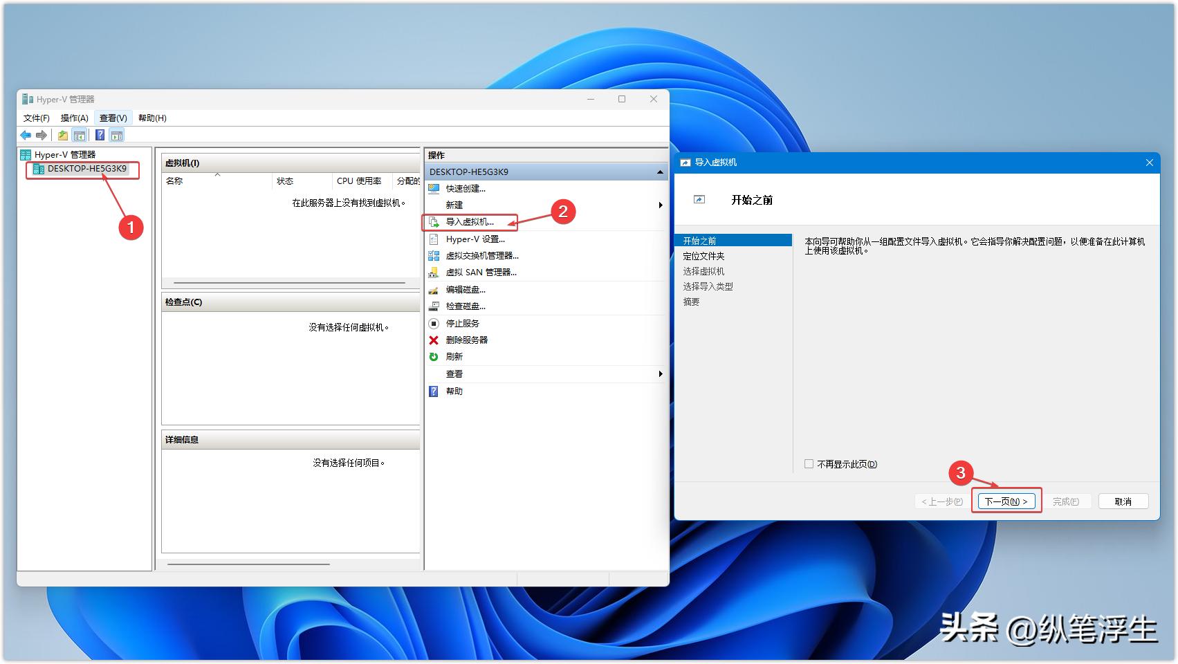Open 快速创建 (Quick Create) in the Actions pane
This screenshot has height=664, width=1178.
coord(465,188)
